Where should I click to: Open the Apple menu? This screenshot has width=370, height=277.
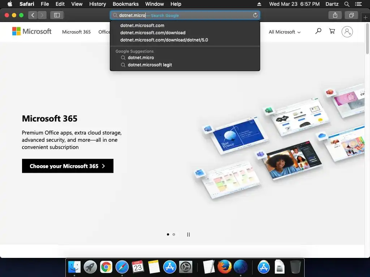tap(10, 4)
